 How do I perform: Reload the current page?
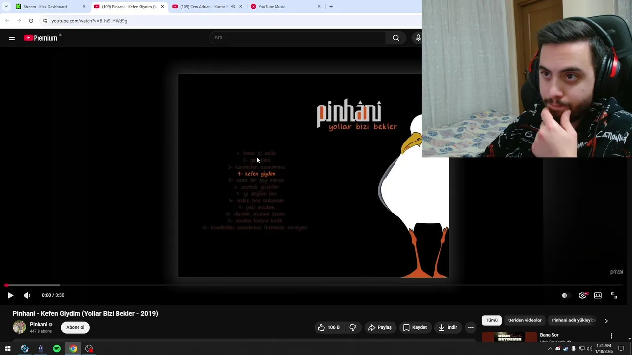(31, 21)
